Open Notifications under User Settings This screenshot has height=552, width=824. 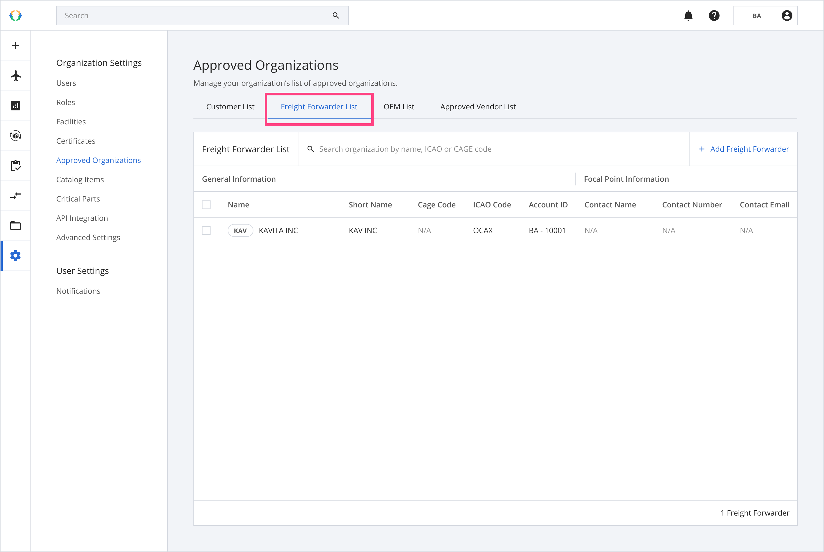(x=78, y=291)
